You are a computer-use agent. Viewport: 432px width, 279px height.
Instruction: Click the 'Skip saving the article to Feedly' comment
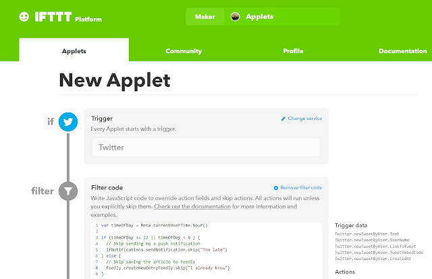coord(151,262)
